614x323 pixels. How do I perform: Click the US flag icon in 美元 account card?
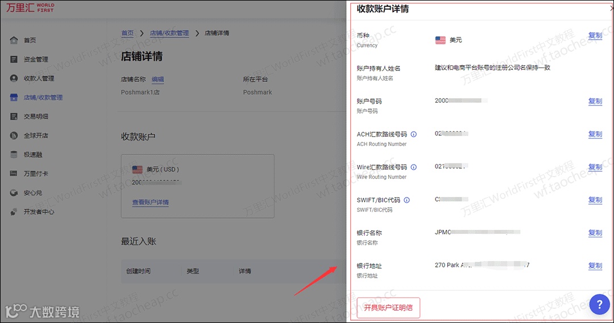[138, 169]
